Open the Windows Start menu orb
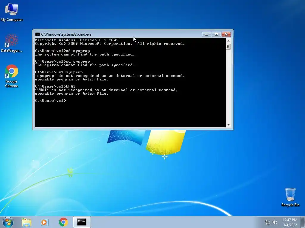The width and height of the screenshot is (305, 228). [x=8, y=222]
